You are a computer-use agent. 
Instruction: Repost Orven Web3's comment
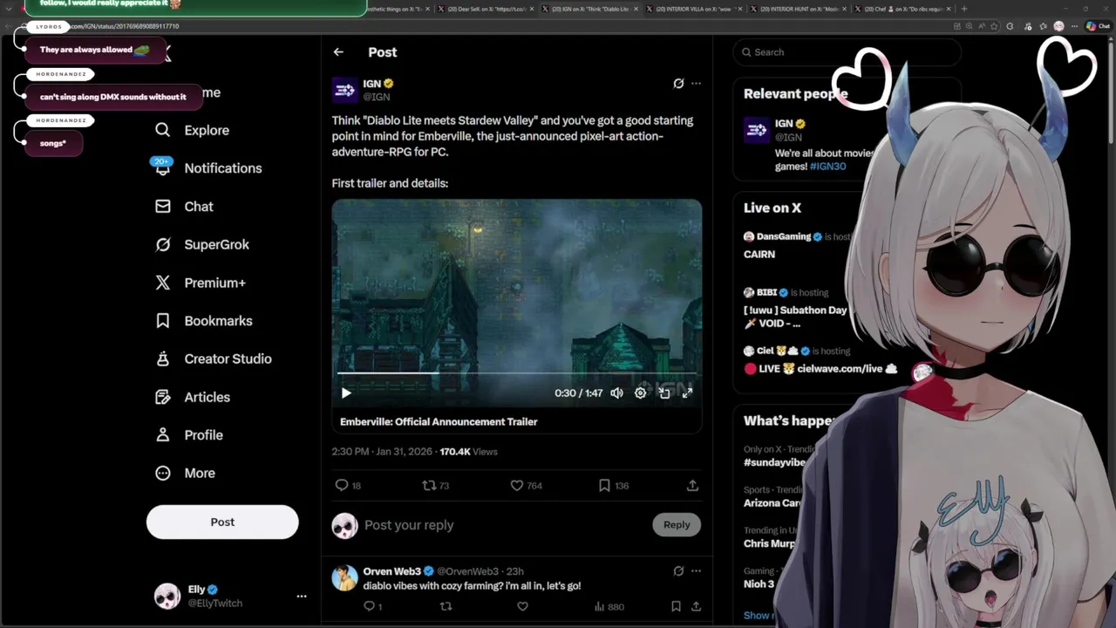coord(446,606)
